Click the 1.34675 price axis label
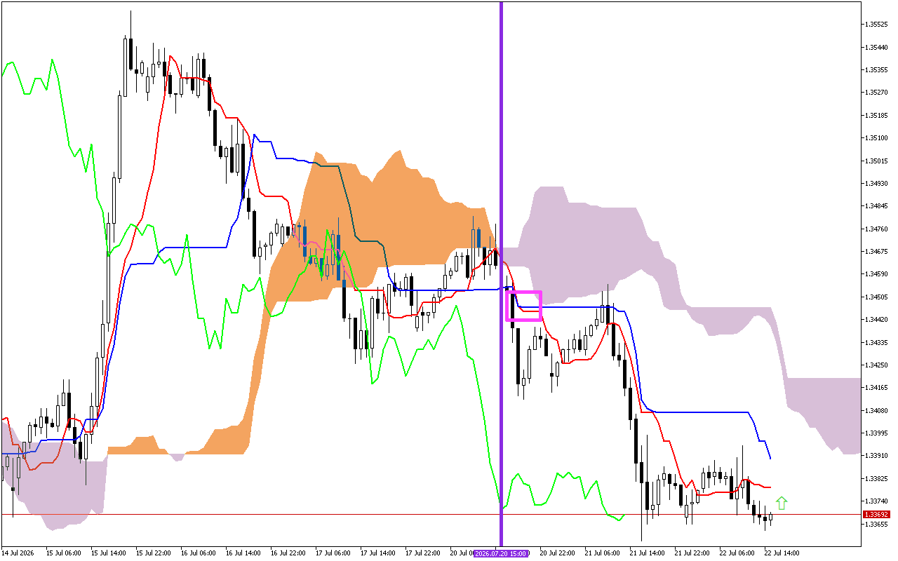898x561 pixels. [877, 251]
